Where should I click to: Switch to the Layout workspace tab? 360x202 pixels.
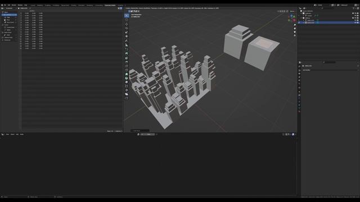(x=33, y=5)
